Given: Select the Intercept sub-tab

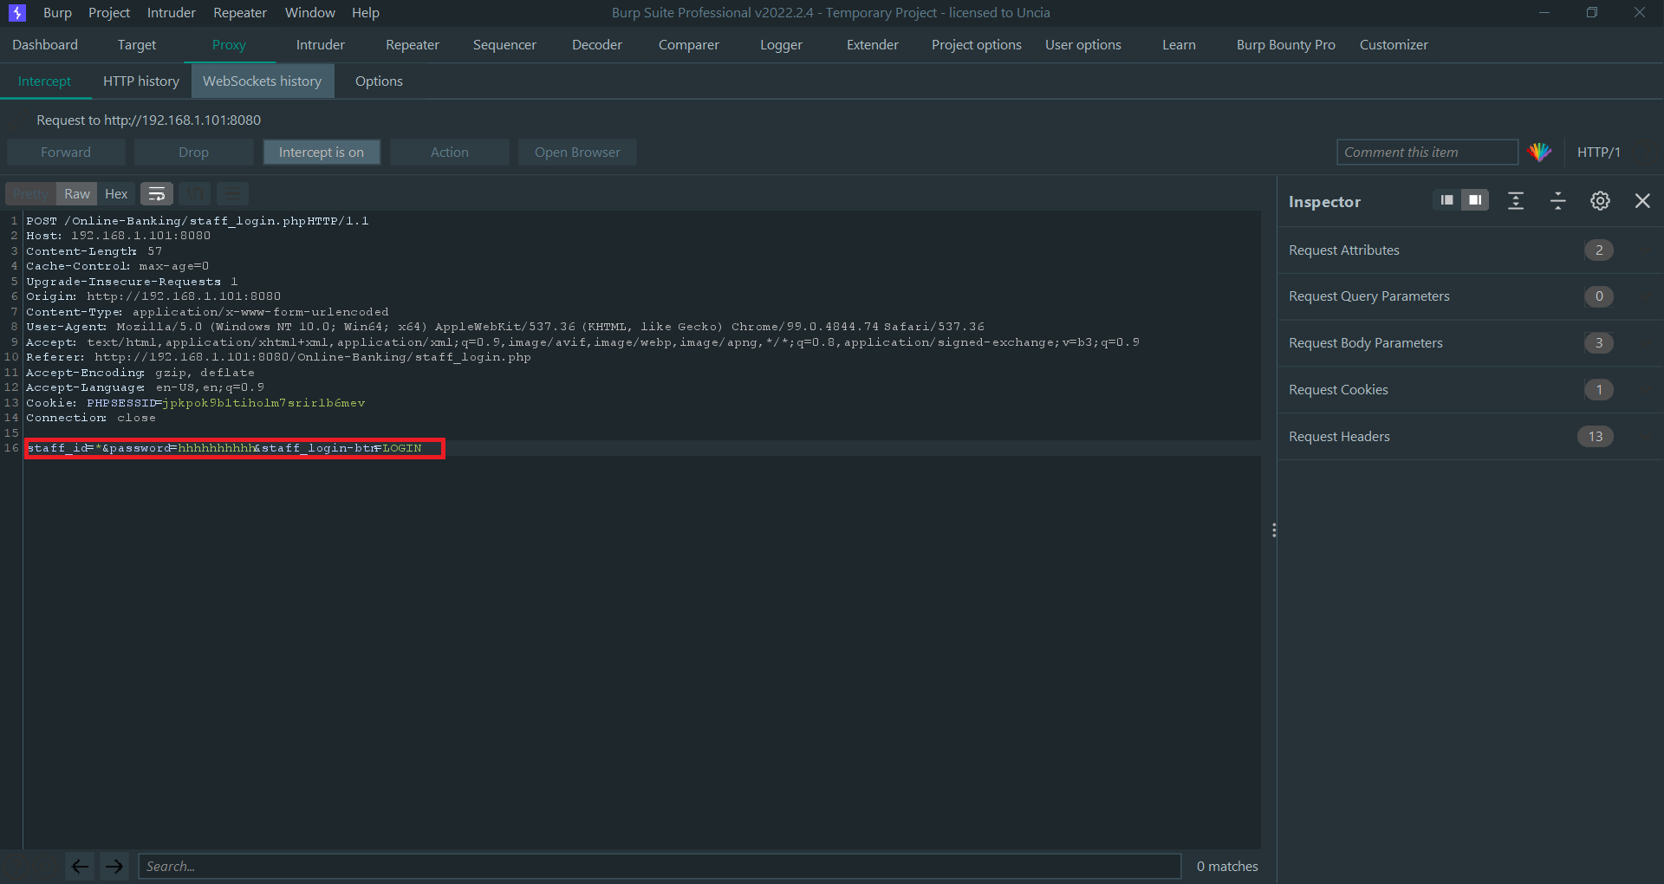Looking at the screenshot, I should click(44, 81).
